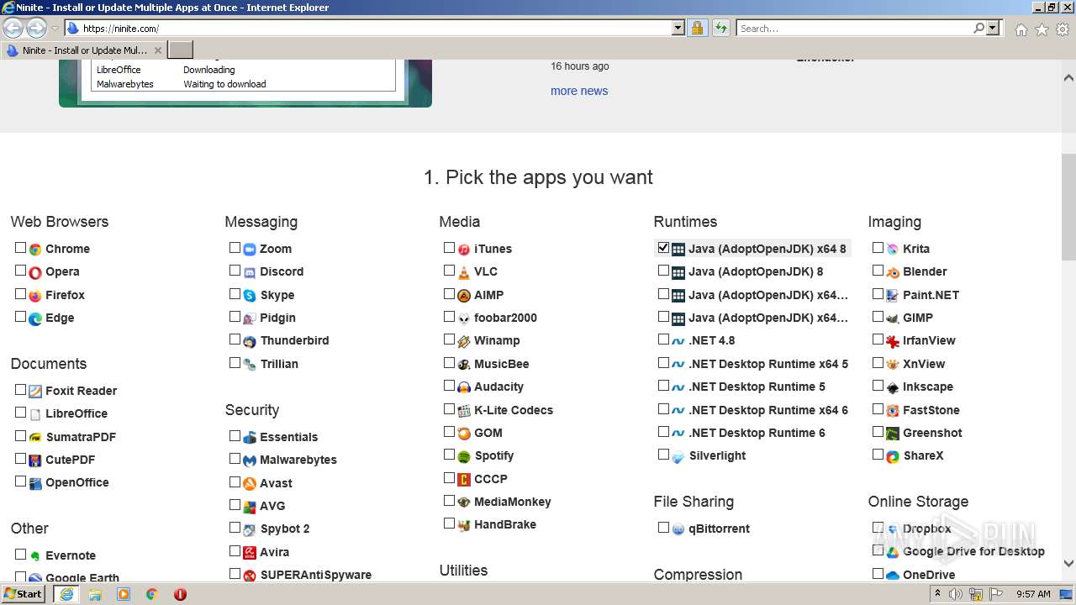Screen dimensions: 1076x605
Task: Click the security lock icon in address bar
Action: pos(697,29)
